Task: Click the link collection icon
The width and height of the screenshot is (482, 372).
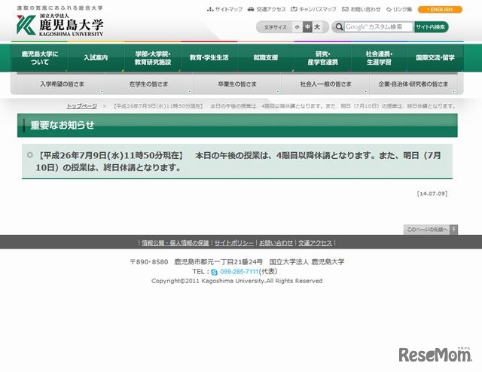Action: (x=389, y=9)
